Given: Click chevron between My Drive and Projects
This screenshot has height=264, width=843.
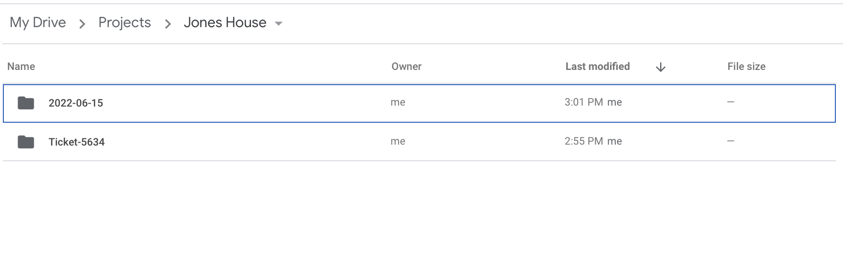Looking at the screenshot, I should point(82,24).
